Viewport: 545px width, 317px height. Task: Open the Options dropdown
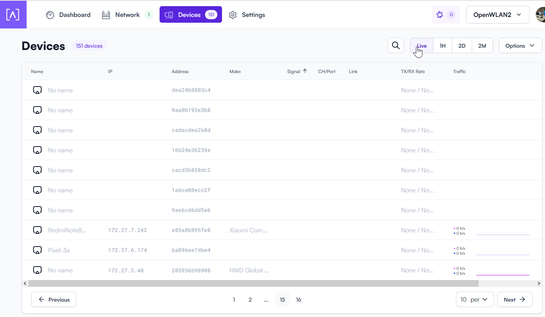point(520,45)
